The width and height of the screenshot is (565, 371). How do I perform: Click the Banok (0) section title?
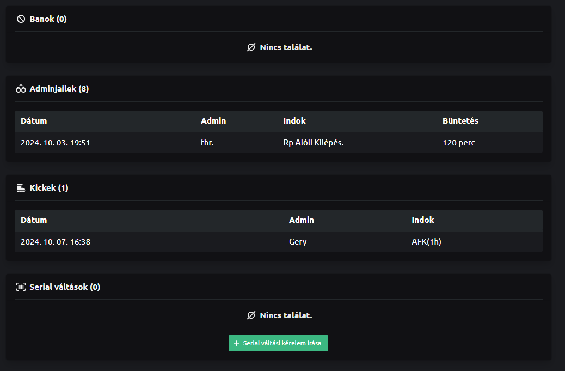48,19
